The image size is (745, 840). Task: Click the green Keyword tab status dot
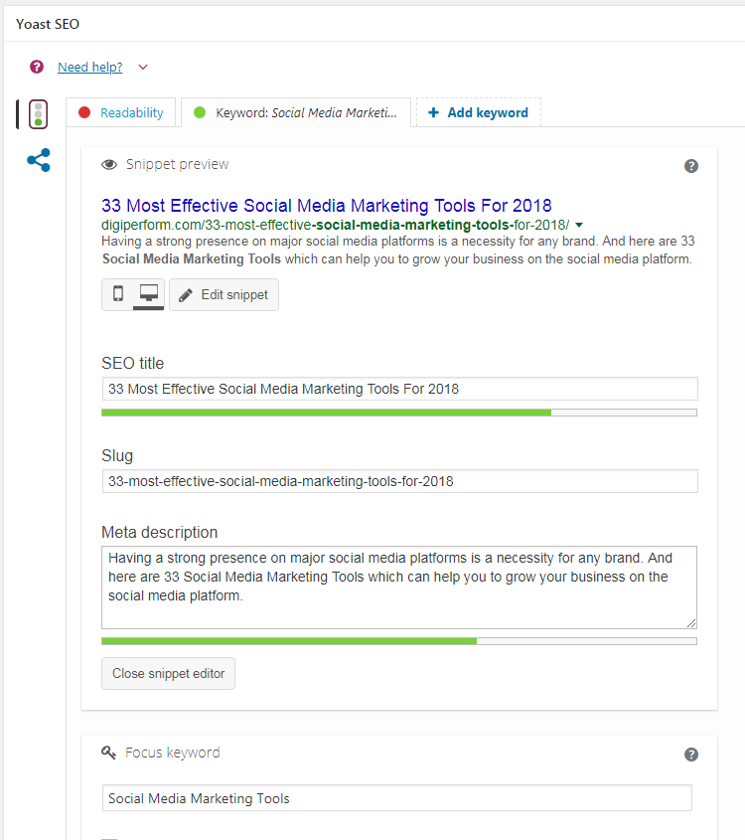200,112
